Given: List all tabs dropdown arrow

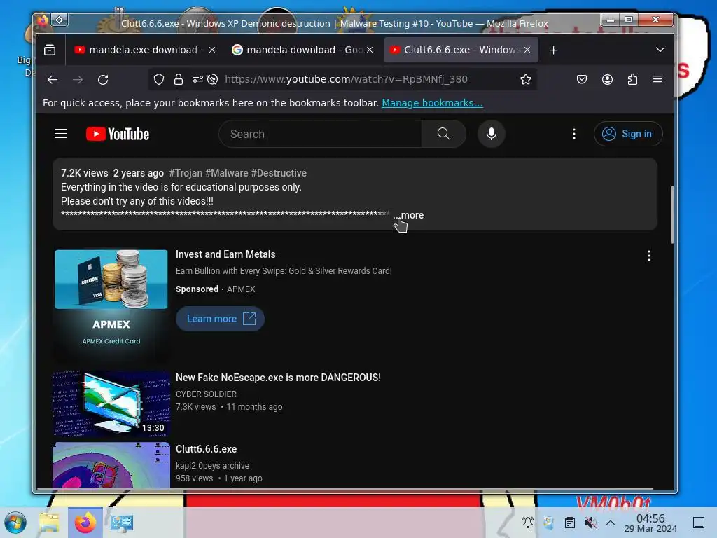Looking at the screenshot, I should tap(660, 50).
